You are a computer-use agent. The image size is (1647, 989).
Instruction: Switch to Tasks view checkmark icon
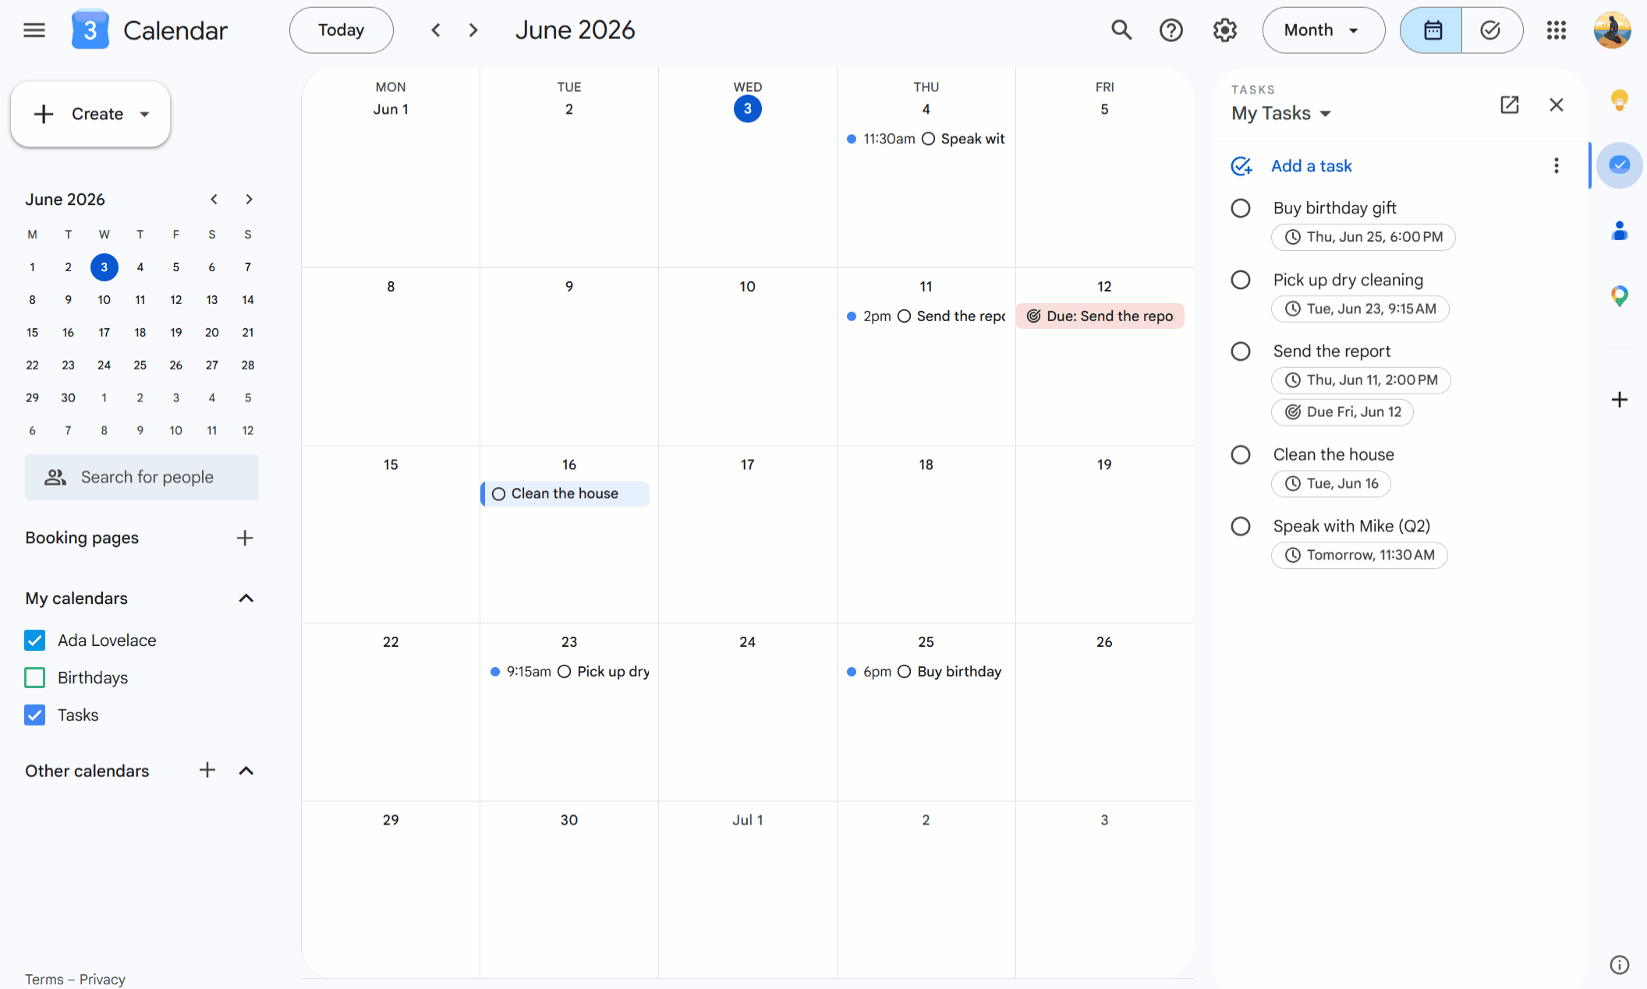pyautogui.click(x=1491, y=30)
